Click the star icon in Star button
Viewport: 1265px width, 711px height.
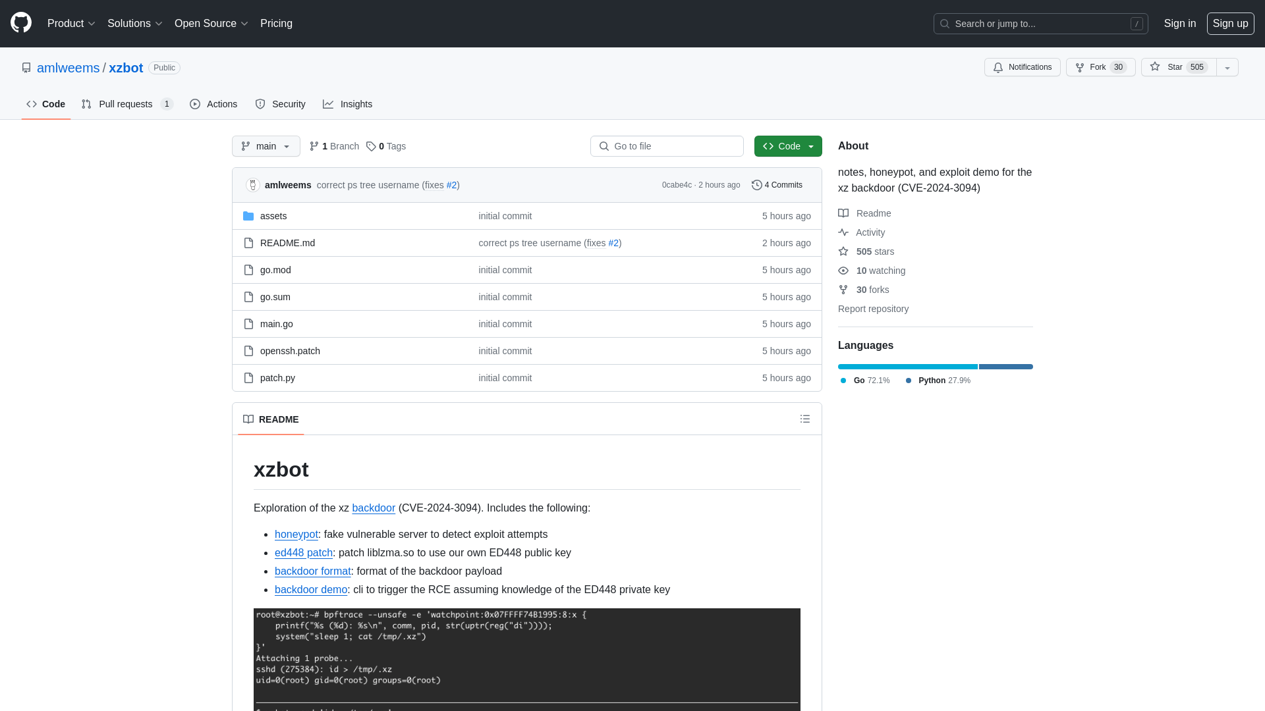(1155, 66)
